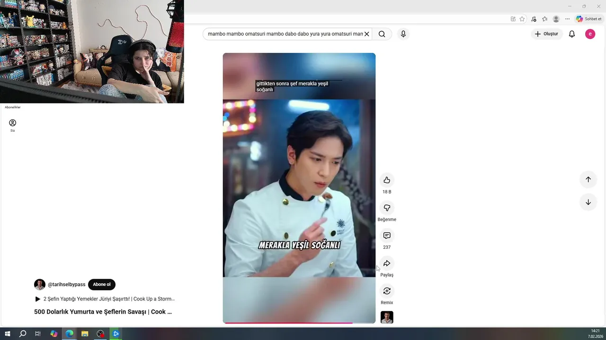Click the dislike thumbs-down icon

(387, 208)
